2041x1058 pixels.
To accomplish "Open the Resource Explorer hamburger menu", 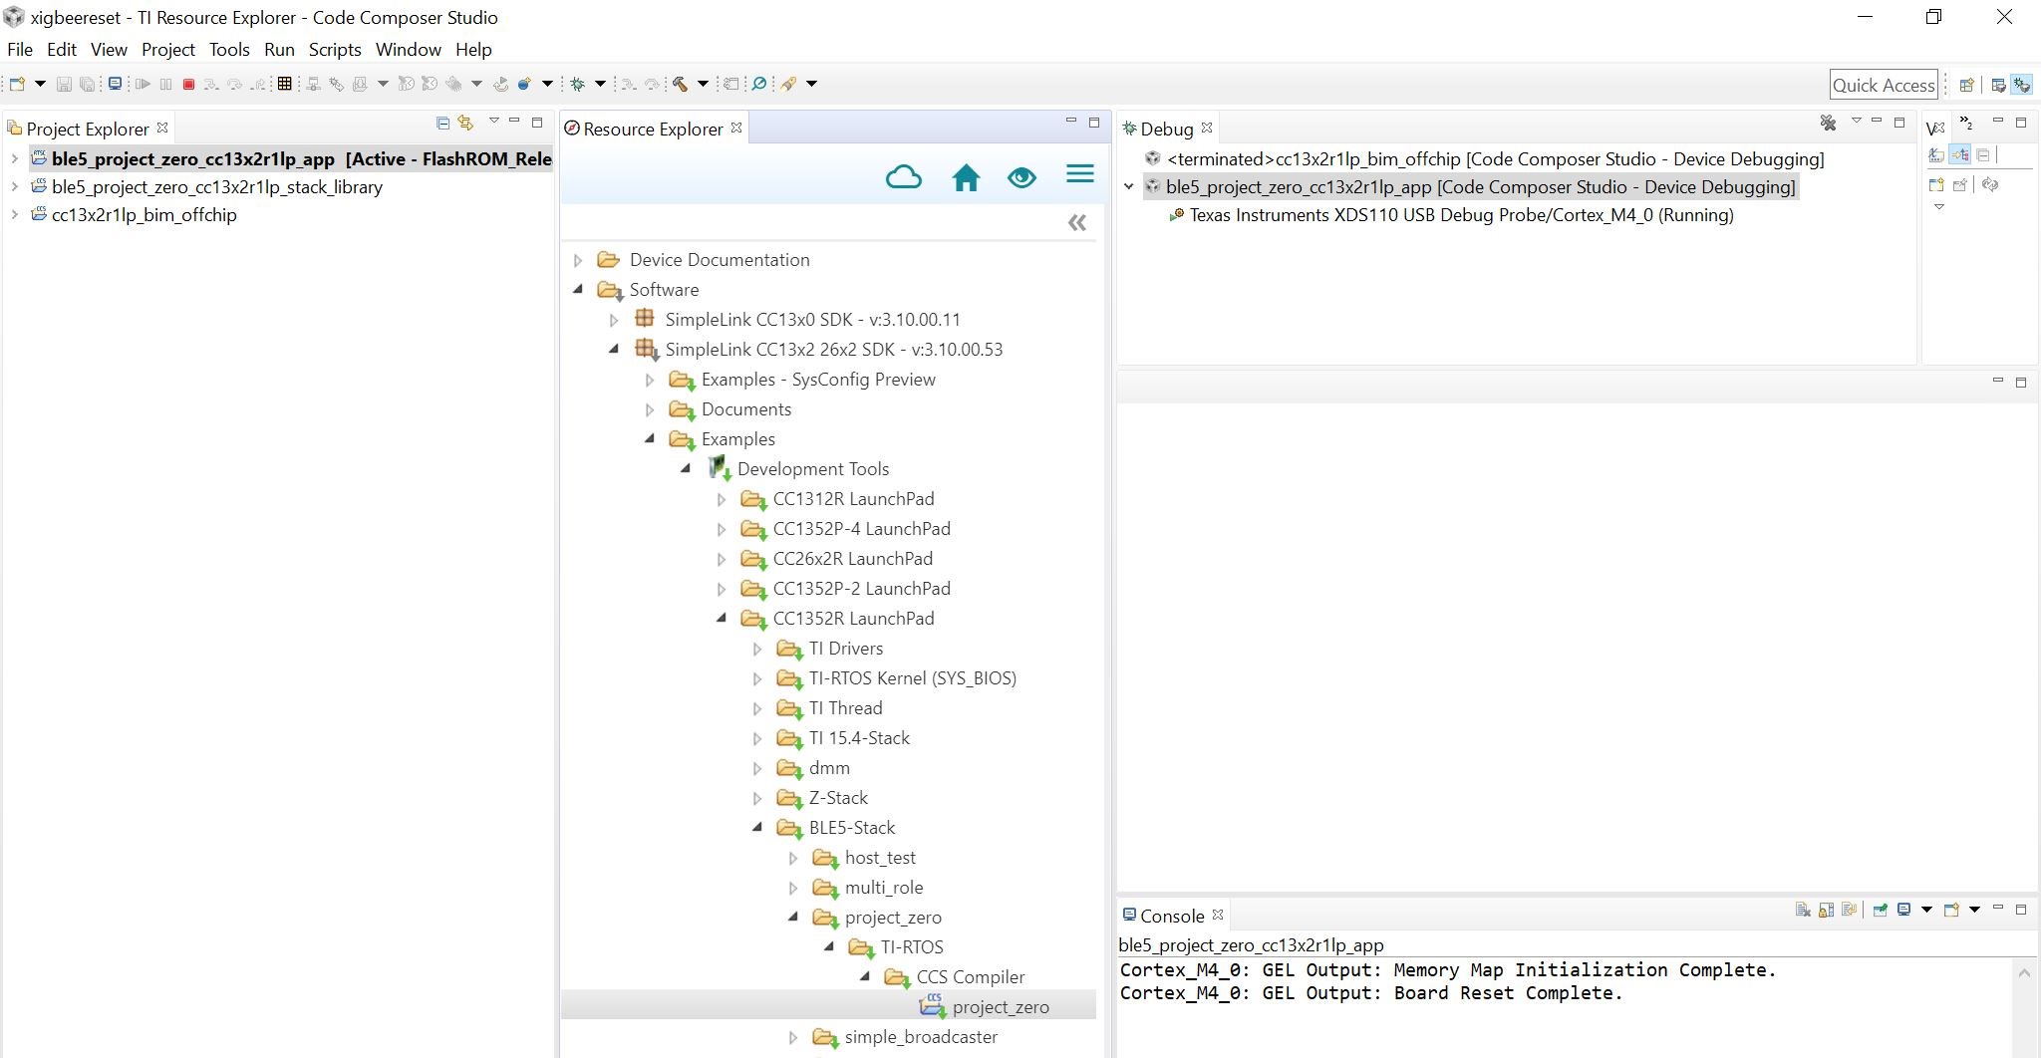I will 1080,174.
